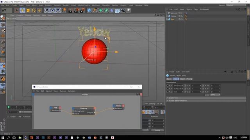250x140 pixels.
Task: Select the Model mode cube icon
Action: click(x=3, y=25)
